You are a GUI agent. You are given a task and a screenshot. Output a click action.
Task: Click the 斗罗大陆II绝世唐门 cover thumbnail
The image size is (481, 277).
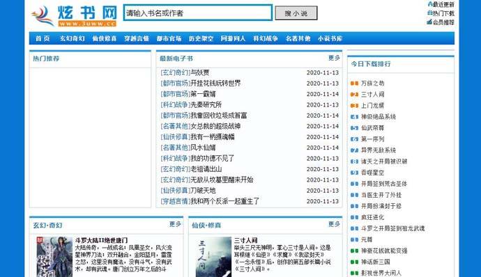click(x=54, y=257)
